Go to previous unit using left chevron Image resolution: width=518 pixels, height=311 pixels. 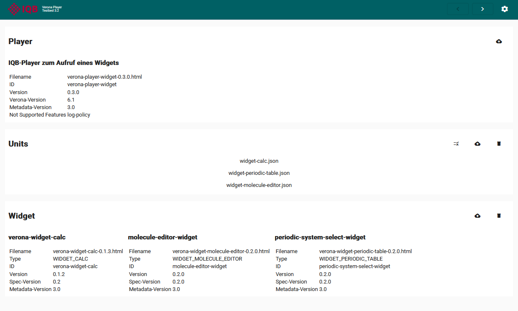[457, 9]
